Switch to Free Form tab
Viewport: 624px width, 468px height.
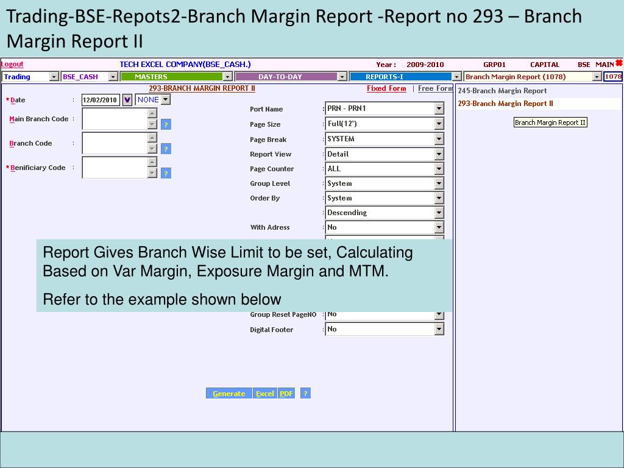[x=435, y=88]
